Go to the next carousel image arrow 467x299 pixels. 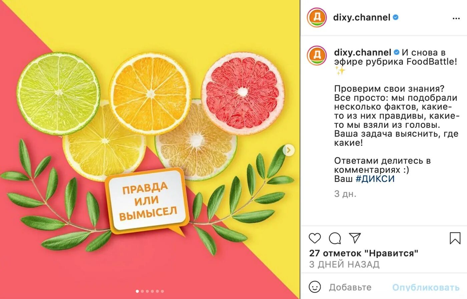pyautogui.click(x=289, y=150)
